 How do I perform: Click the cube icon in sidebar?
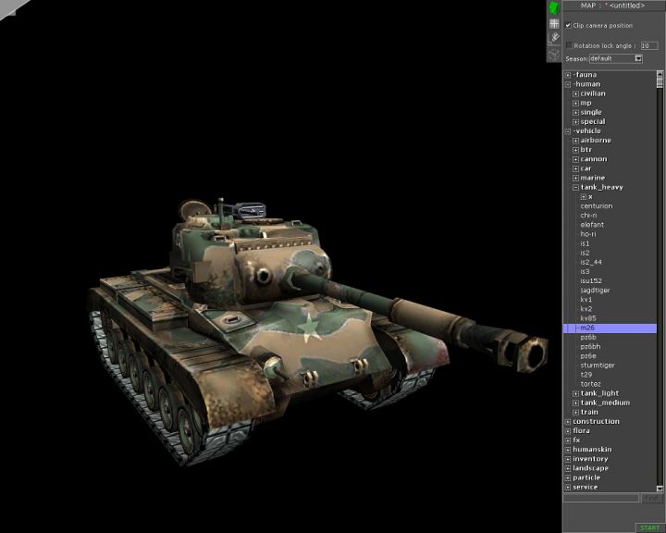point(554,54)
